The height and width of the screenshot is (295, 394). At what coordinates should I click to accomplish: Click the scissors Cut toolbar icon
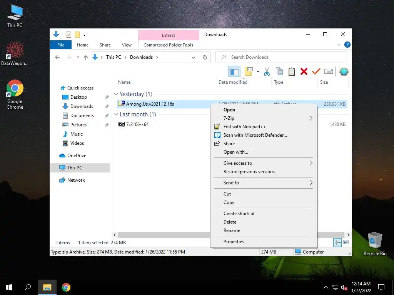pos(267,71)
